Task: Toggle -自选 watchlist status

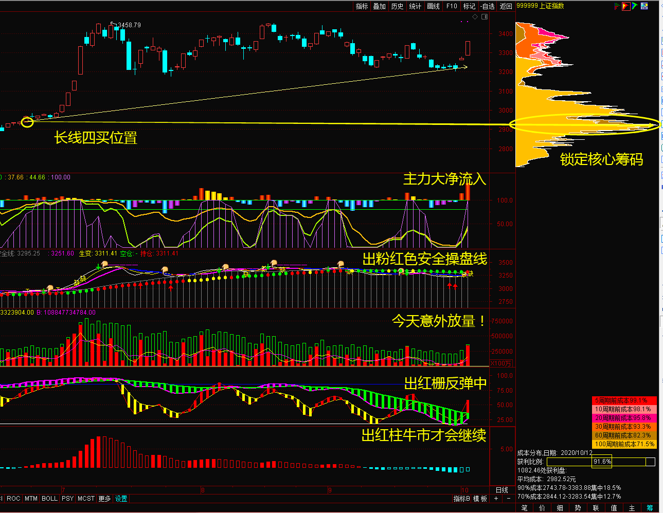Action: click(488, 6)
